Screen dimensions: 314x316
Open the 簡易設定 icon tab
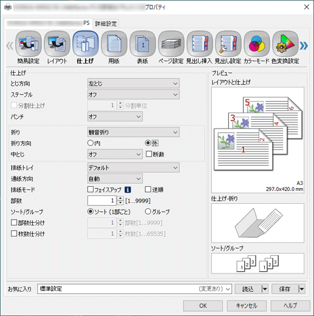point(29,47)
